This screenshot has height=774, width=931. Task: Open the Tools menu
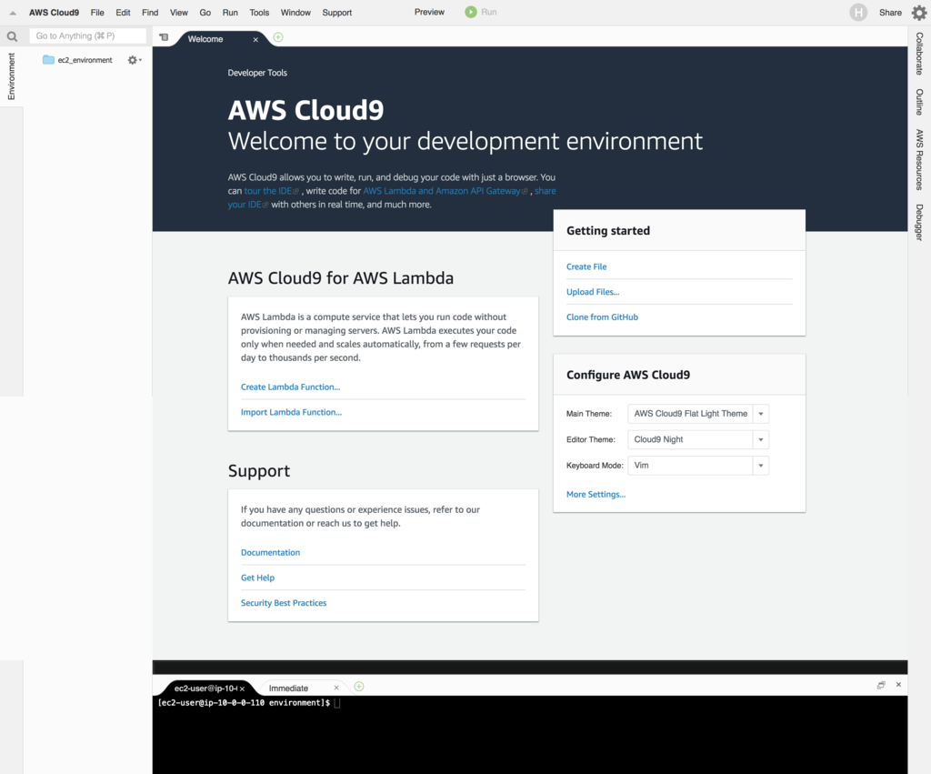259,13
